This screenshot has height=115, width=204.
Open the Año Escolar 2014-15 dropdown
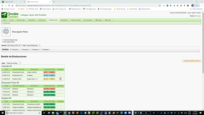(x=14, y=45)
